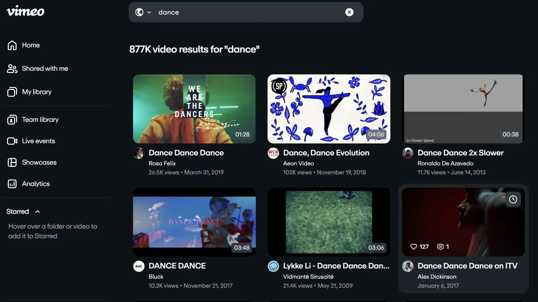Collapse the Starred section

(x=38, y=212)
